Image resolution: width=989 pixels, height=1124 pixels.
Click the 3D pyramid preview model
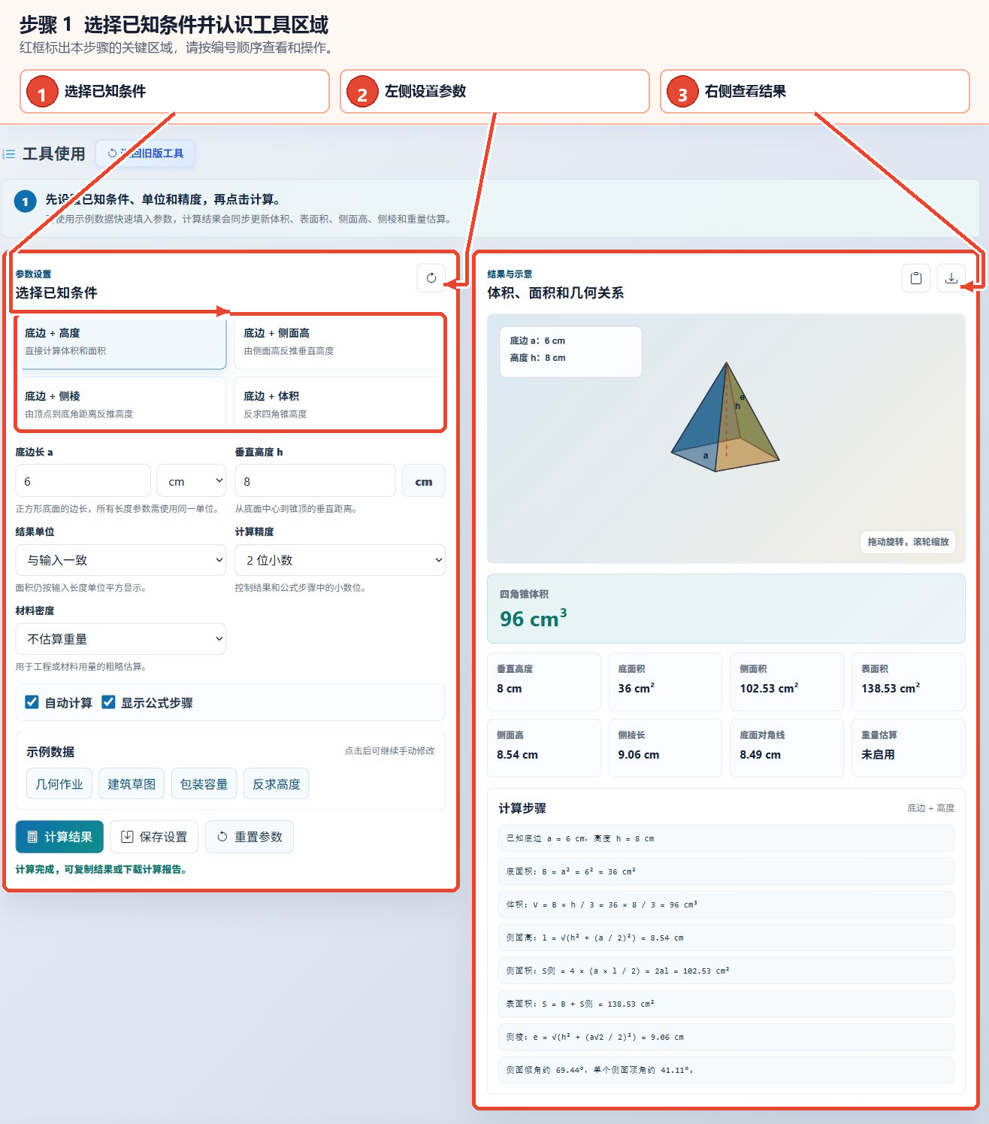pyautogui.click(x=725, y=418)
